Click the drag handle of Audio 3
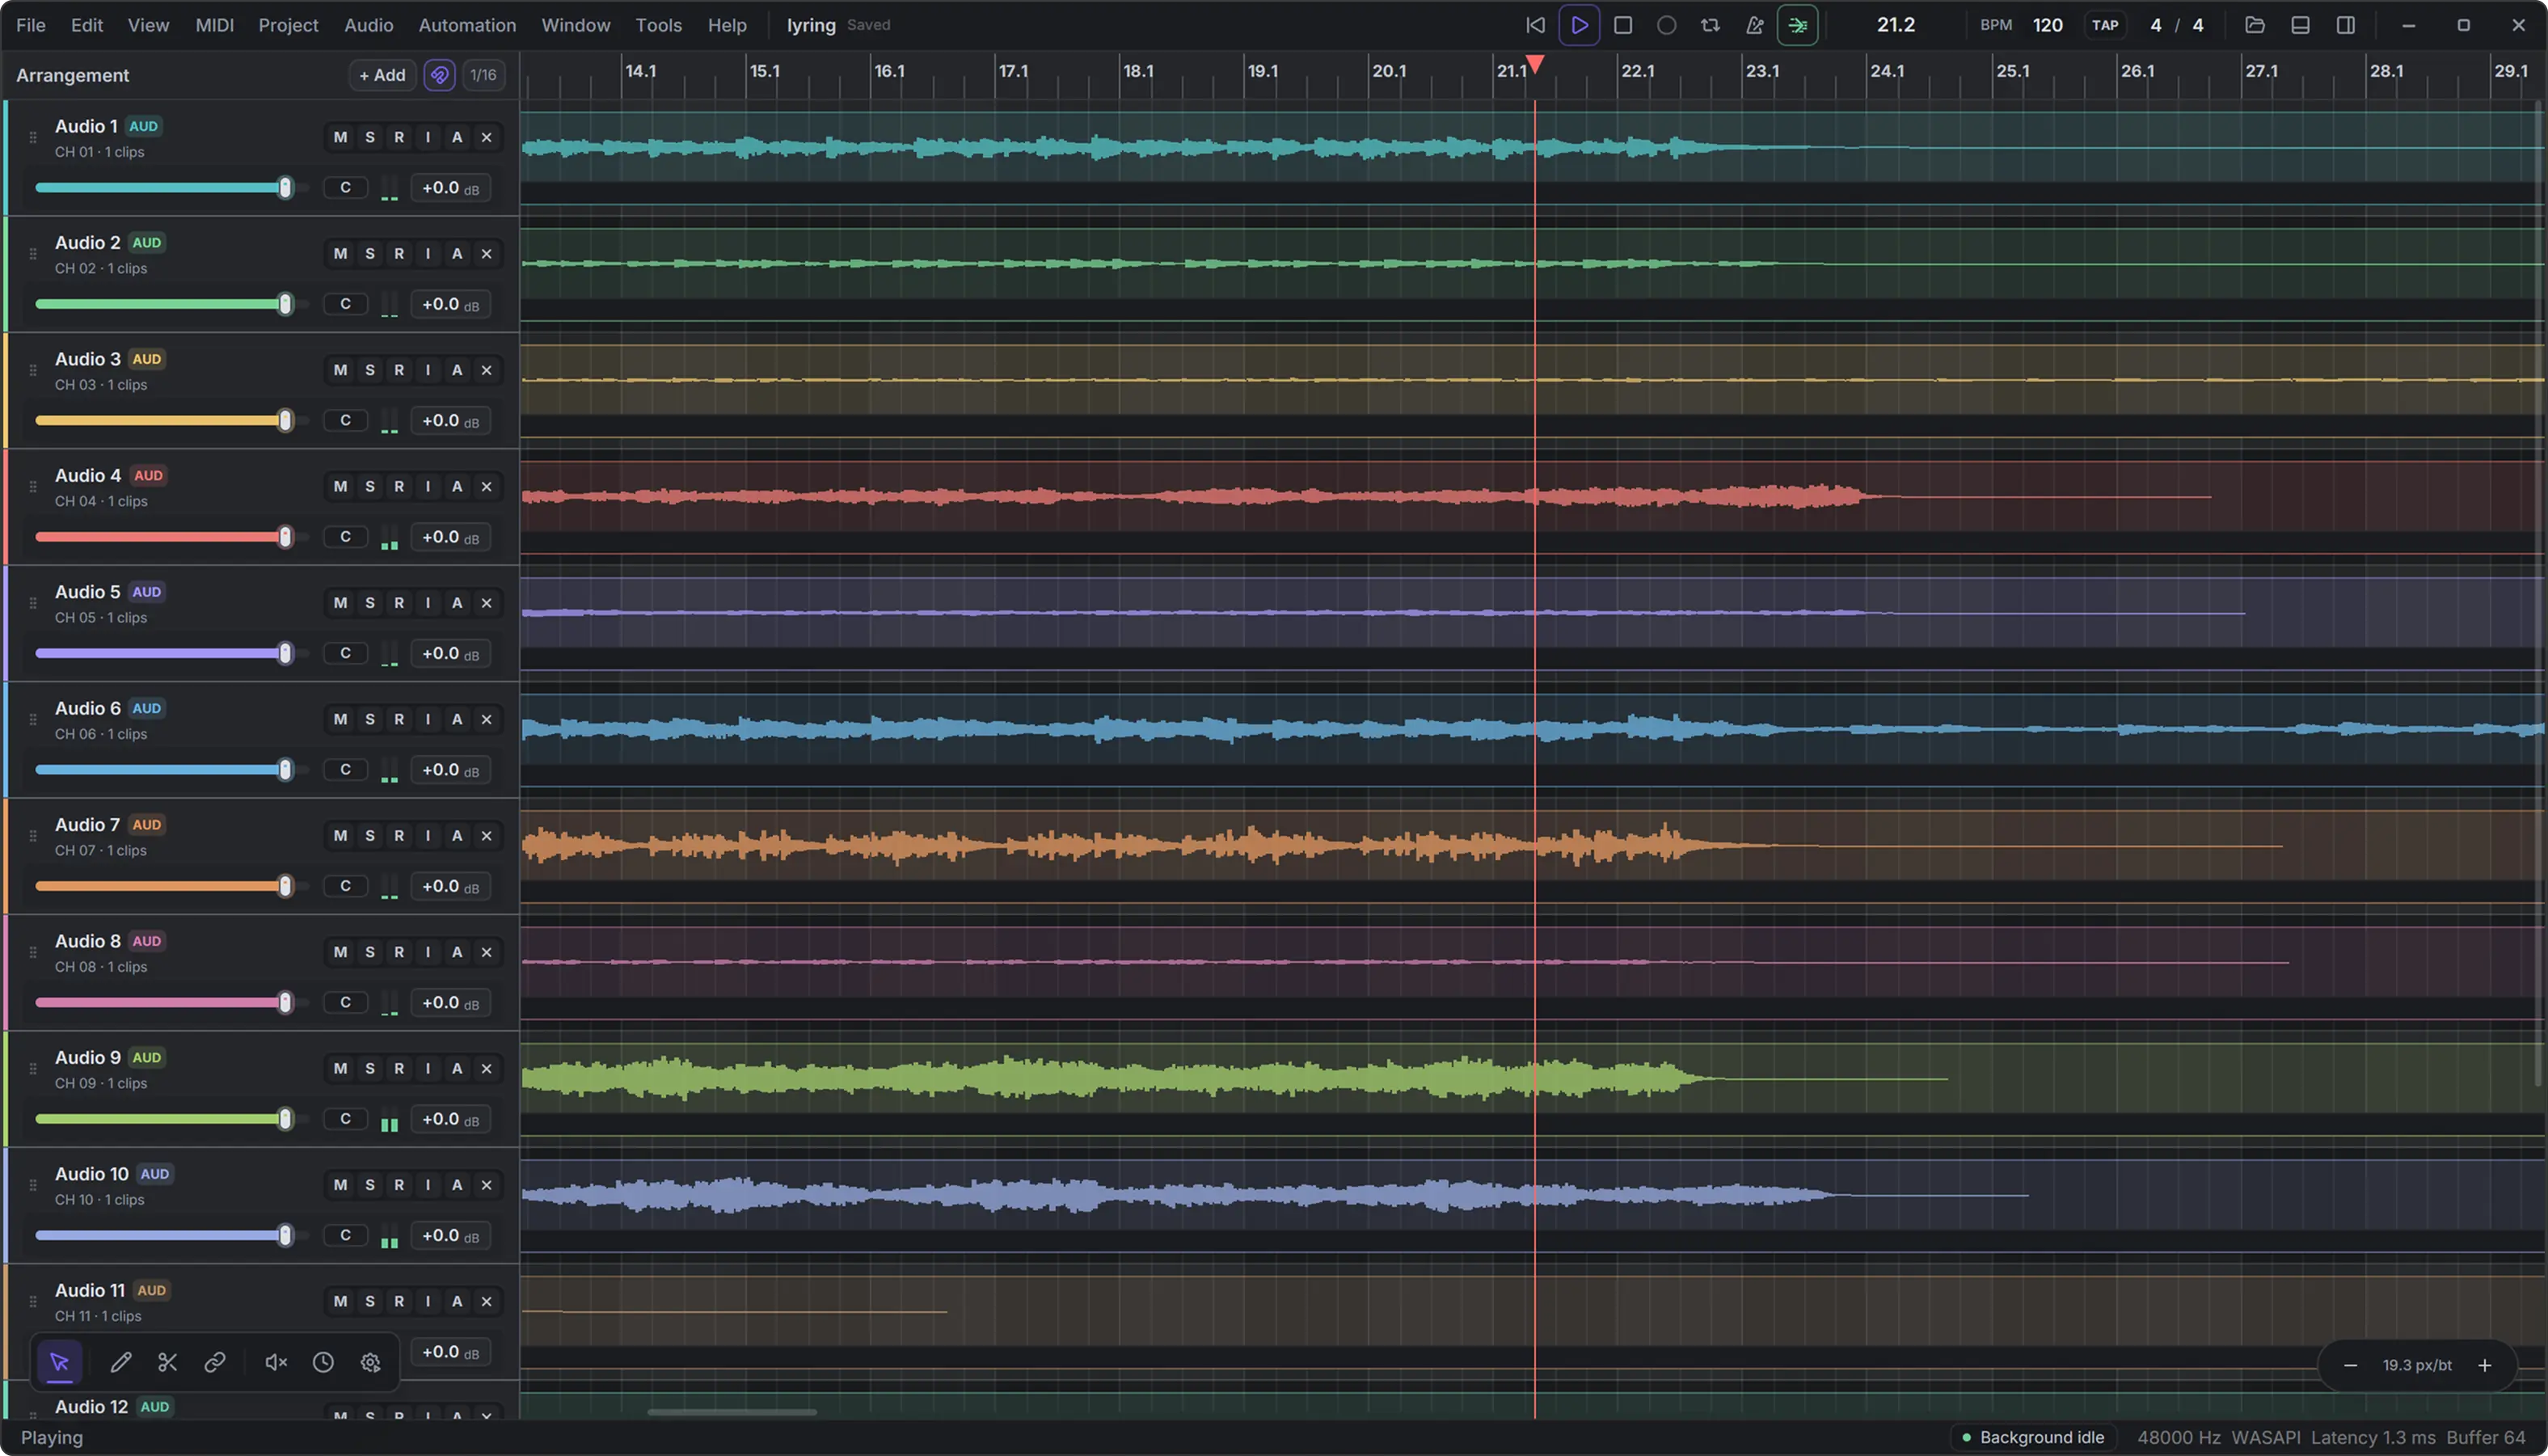The height and width of the screenshot is (1456, 2548). click(33, 370)
